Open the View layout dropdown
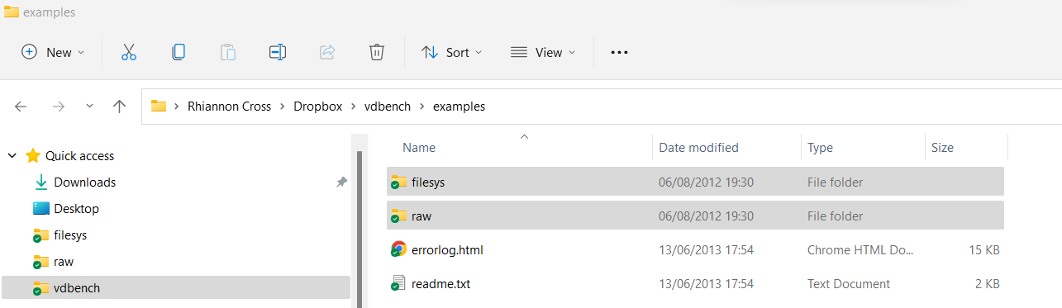Screen dimensions: 1062x308 pos(542,52)
